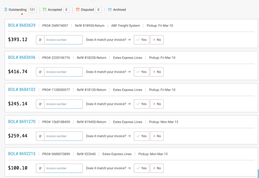Click Ref# 81945S-Return text
This screenshot has height=178, width=259.
pyautogui.click(x=91, y=122)
